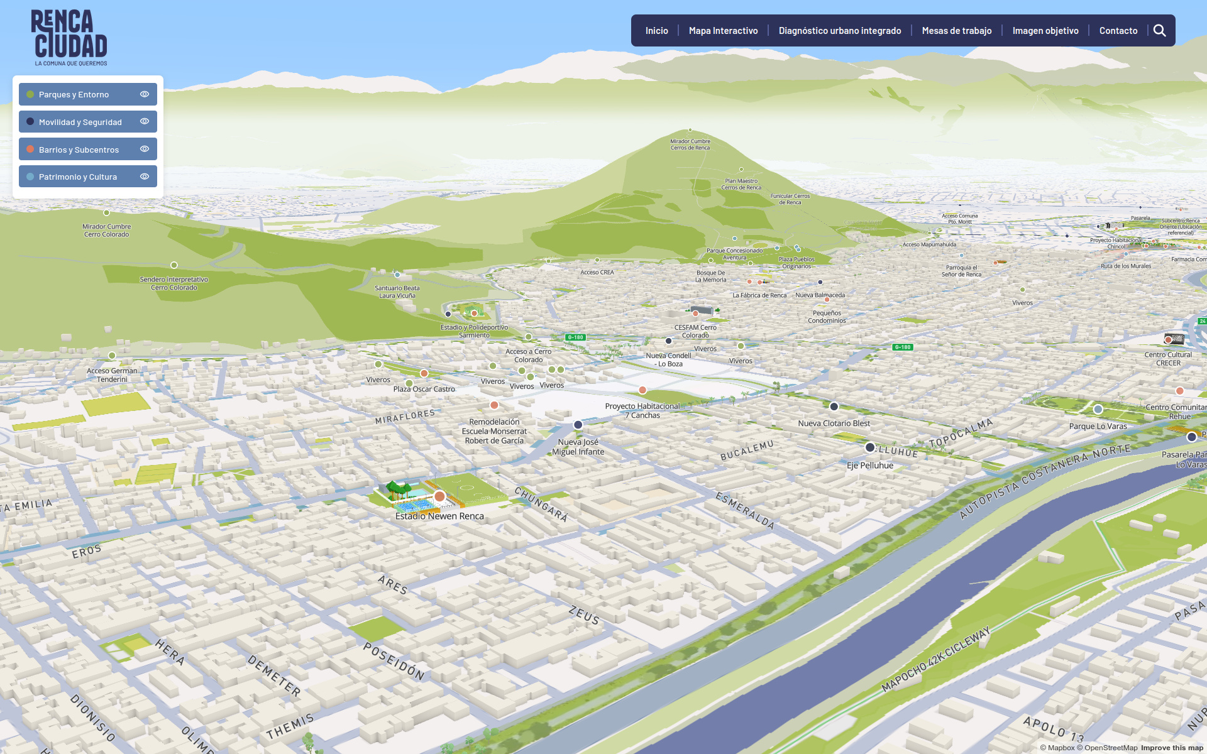This screenshot has height=754, width=1207.
Task: Select the Estadio Newen Renca marker
Action: tap(440, 496)
